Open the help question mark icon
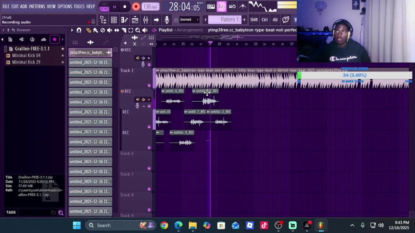The image size is (415, 233). [x=286, y=20]
